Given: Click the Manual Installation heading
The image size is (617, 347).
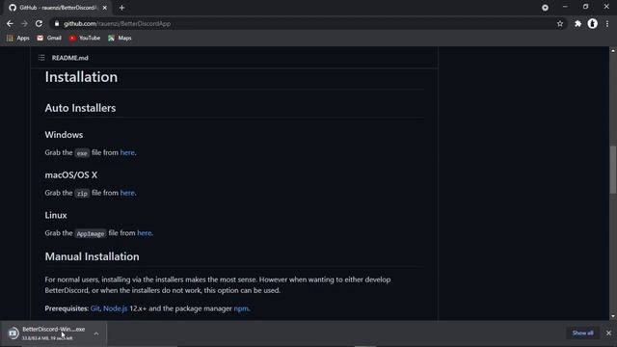Looking at the screenshot, I should pos(93,256).
